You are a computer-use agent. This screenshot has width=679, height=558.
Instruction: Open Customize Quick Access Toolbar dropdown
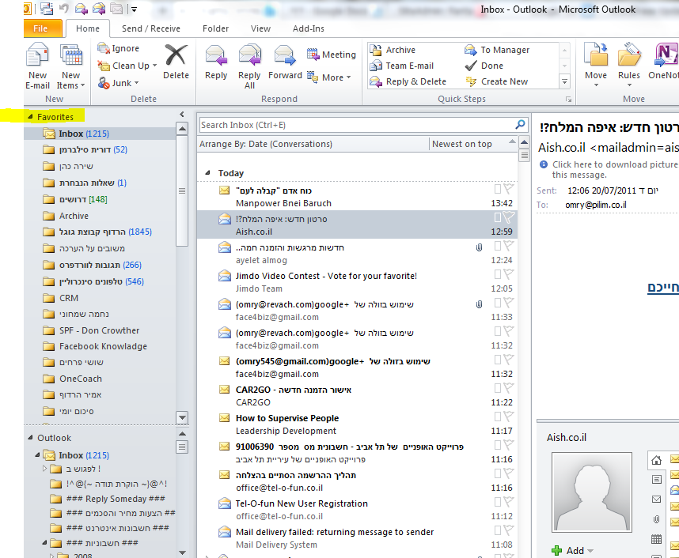[x=135, y=9]
